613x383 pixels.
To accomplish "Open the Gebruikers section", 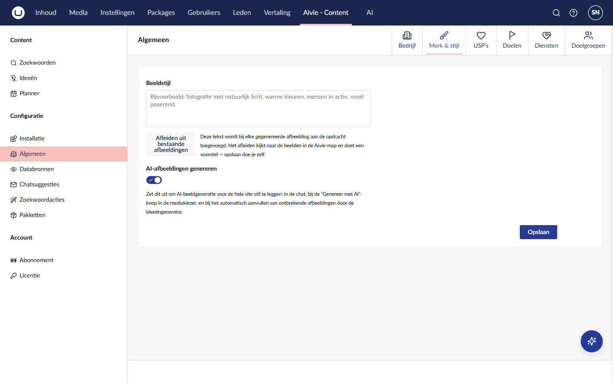I will pos(204,13).
